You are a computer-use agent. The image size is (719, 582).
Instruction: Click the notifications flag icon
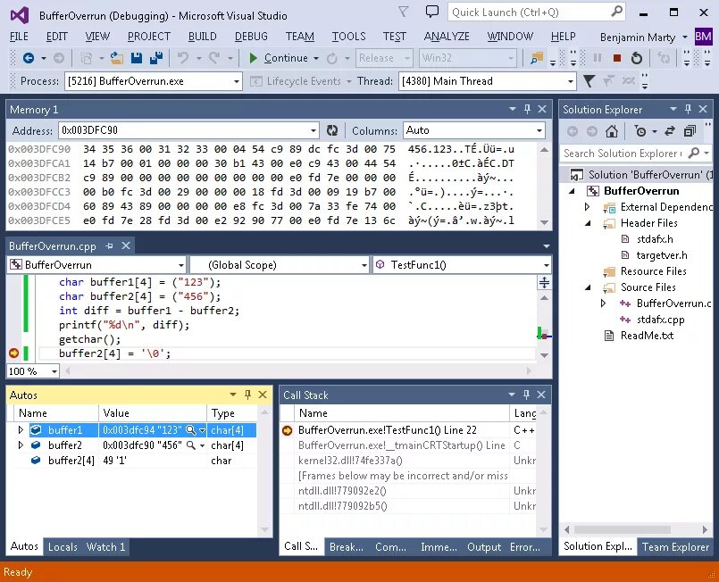403,12
